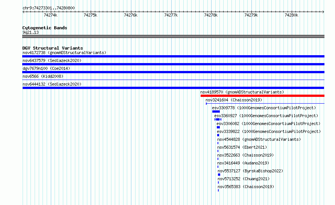Click the 74278k ruler tick label
The image size is (335, 205).
pyautogui.click(x=211, y=15)
